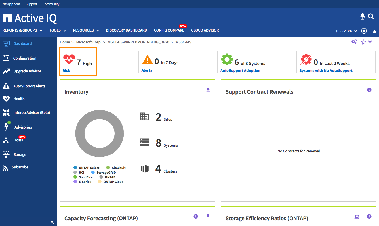Viewport: 379px width, 226px height.
Task: Expand the Reports & Groups dropdown
Action: 22,30
